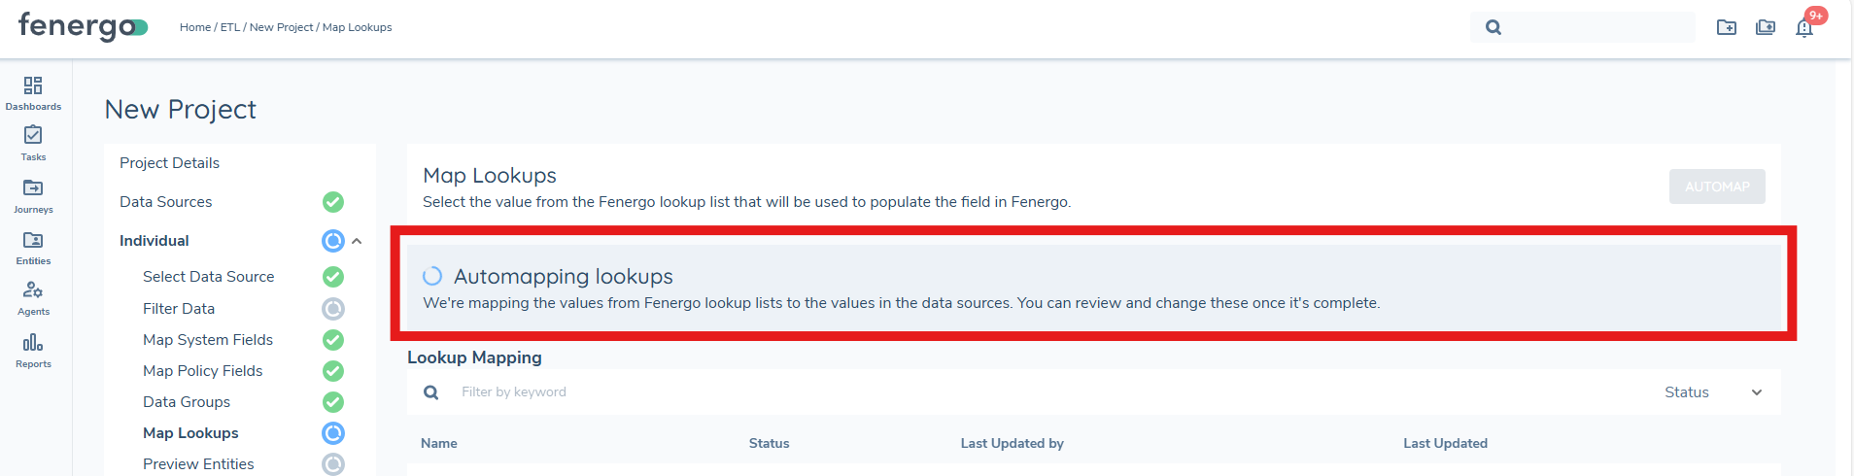The width and height of the screenshot is (1854, 476).
Task: Open Dashboards from the sidebar
Action: point(33,93)
